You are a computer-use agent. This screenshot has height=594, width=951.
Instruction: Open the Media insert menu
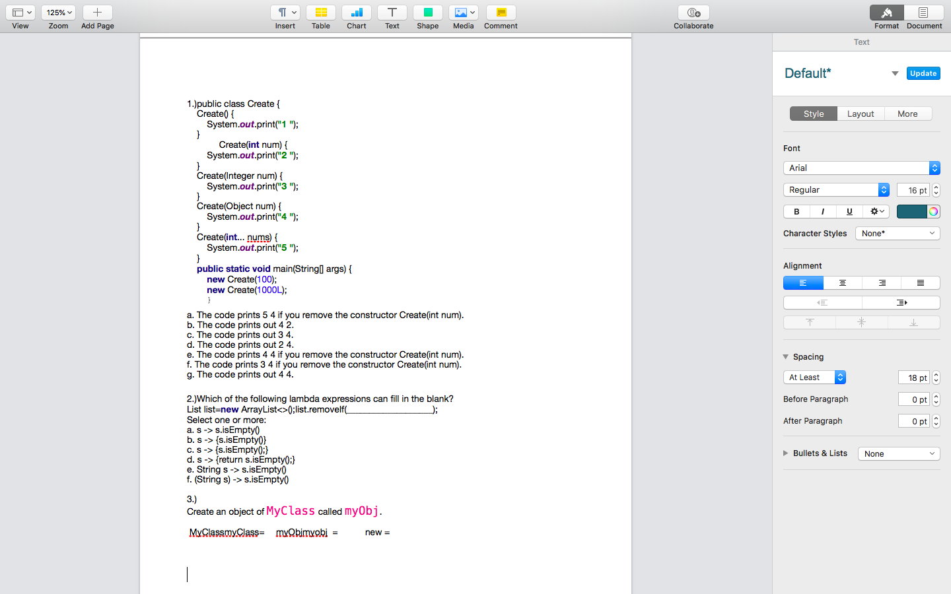[x=464, y=13]
